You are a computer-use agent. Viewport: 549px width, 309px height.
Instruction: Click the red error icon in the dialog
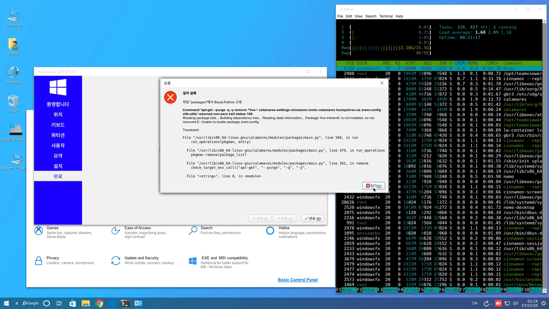170,97
